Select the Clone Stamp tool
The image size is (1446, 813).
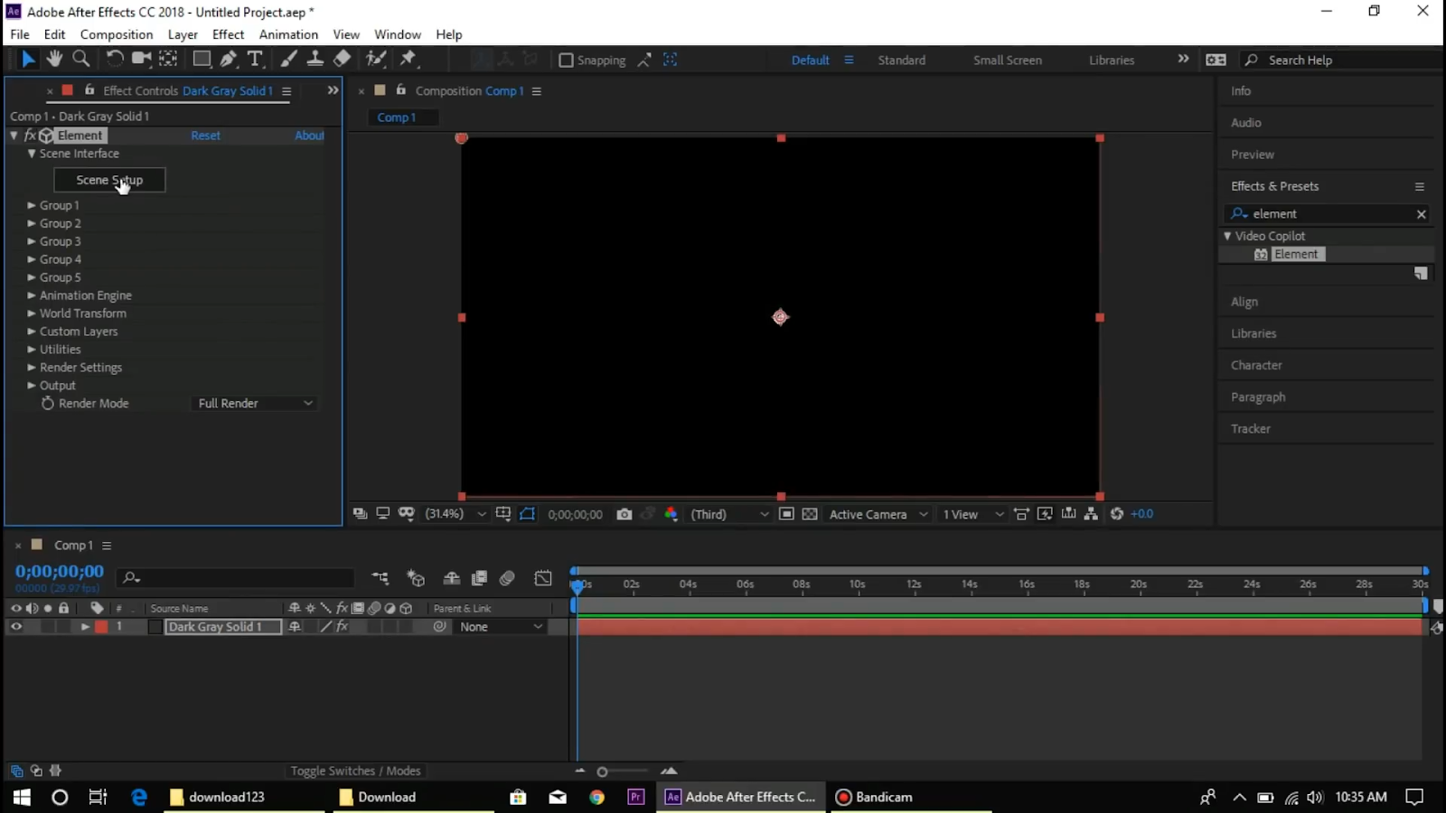point(315,59)
